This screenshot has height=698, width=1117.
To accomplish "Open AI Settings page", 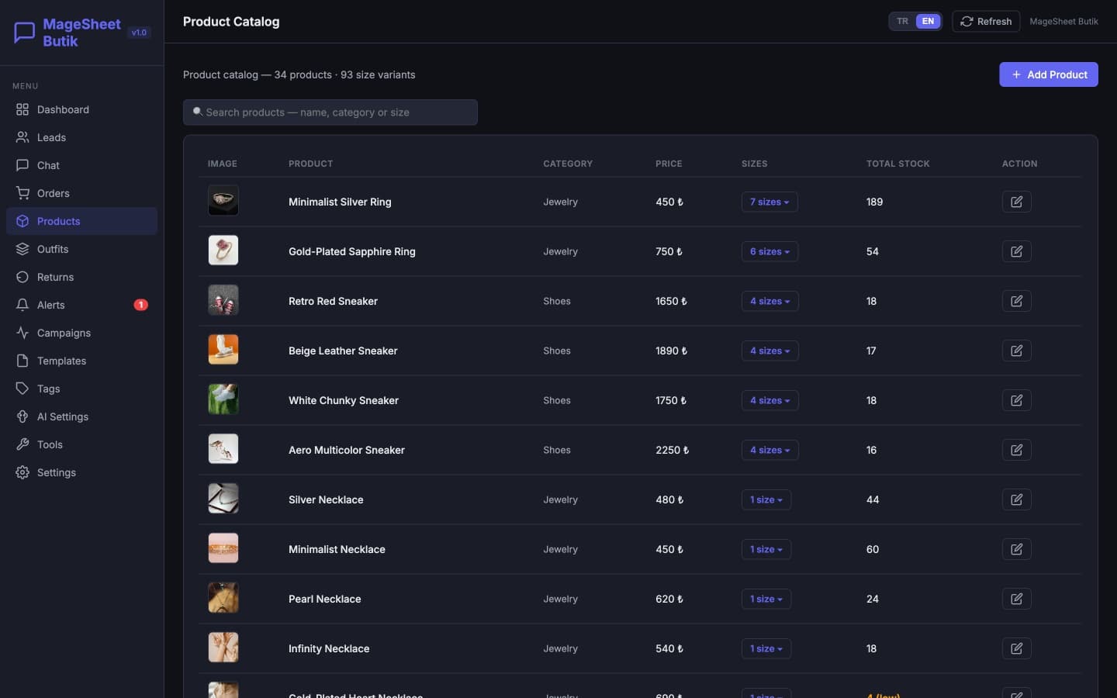I will [81, 416].
